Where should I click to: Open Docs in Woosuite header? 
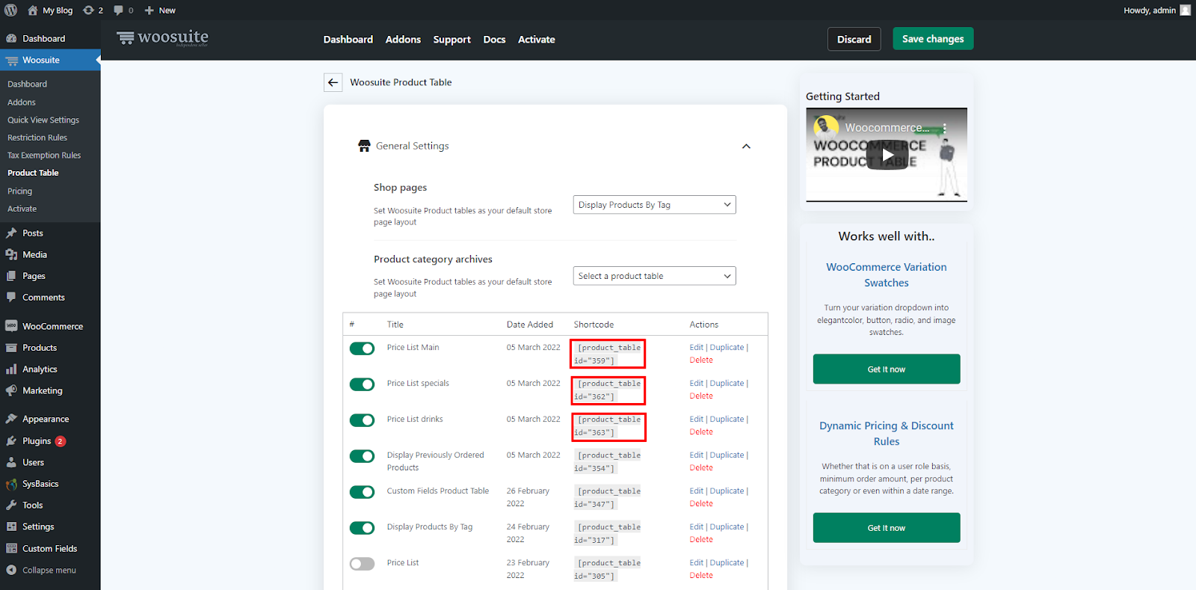click(x=494, y=40)
